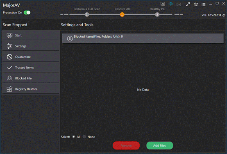Image resolution: width=227 pixels, height=154 pixels.
Task: Open the envelope mail icon
Action: (179, 5)
